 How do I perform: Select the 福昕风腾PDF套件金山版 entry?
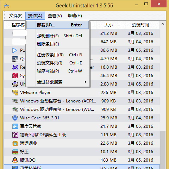82,135
